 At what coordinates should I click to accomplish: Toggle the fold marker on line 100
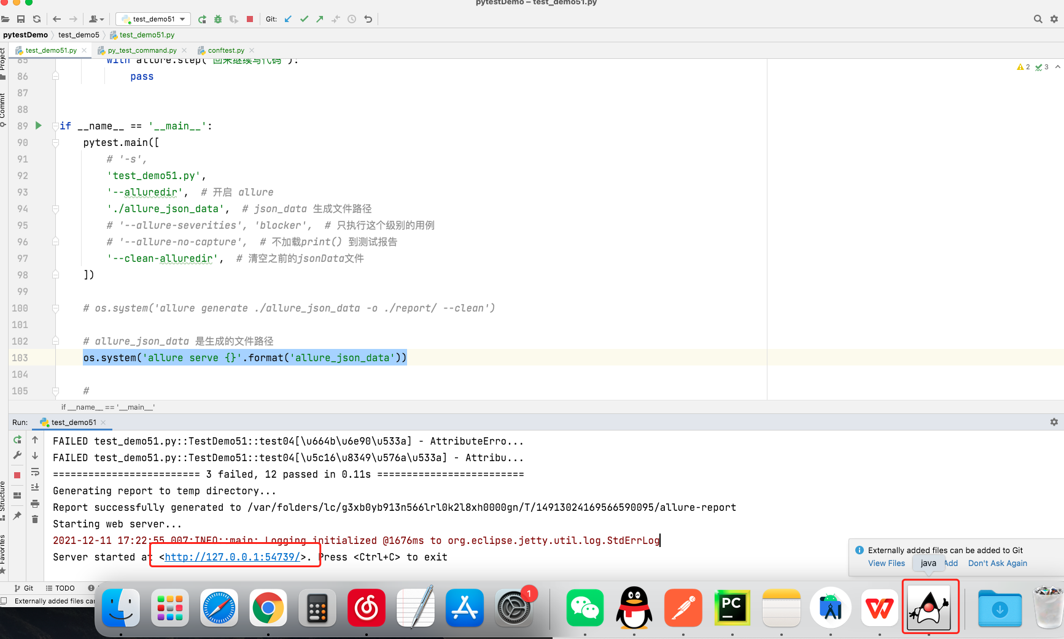pos(56,308)
